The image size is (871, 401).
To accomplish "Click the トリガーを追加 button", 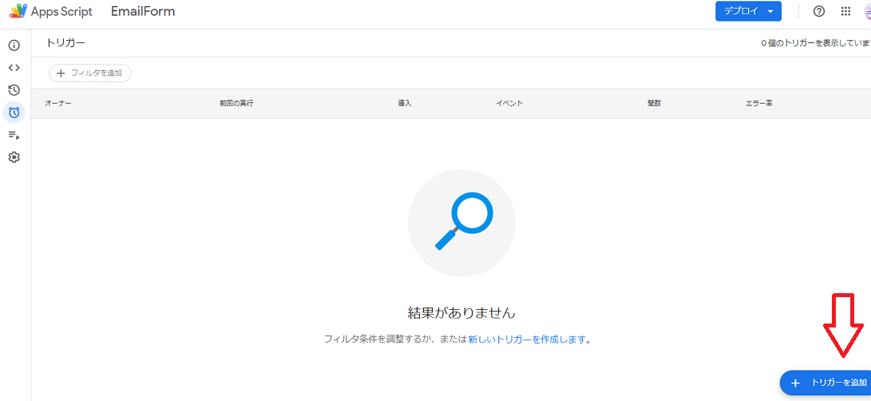I will pos(827,383).
